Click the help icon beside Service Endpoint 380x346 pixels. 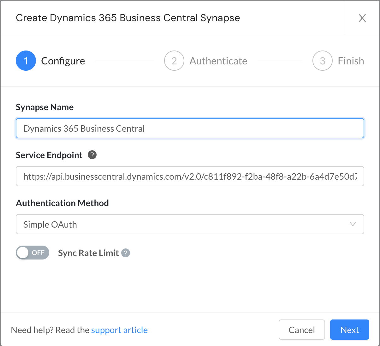pyautogui.click(x=92, y=155)
